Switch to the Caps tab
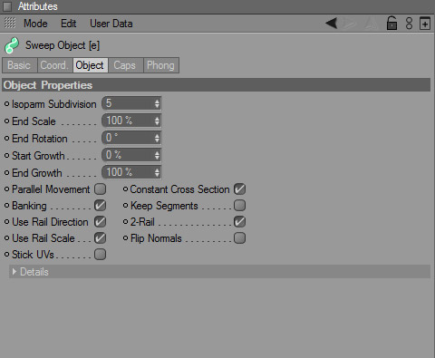 tap(125, 65)
